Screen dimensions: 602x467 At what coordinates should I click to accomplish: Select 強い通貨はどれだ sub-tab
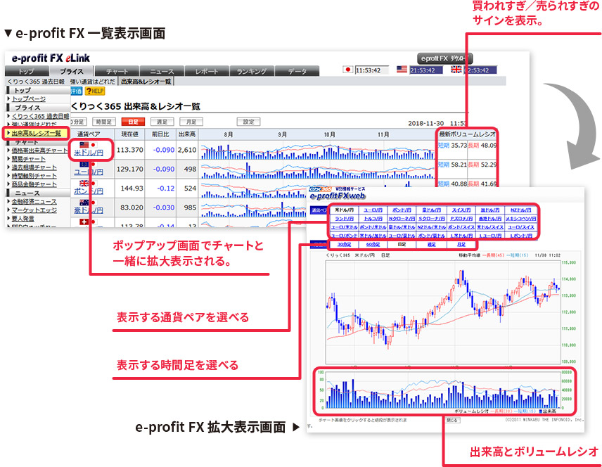click(x=93, y=82)
